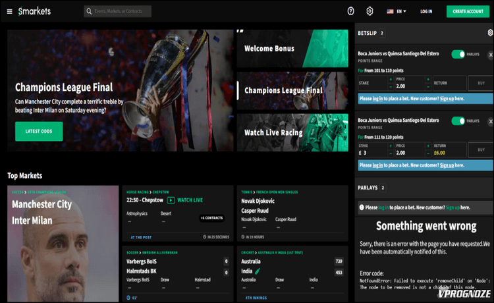
Task: Click the LATEST ODDS button
Action: [x=39, y=131]
